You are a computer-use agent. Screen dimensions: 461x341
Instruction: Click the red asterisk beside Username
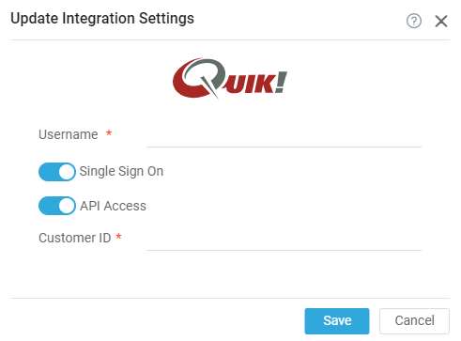point(109,133)
